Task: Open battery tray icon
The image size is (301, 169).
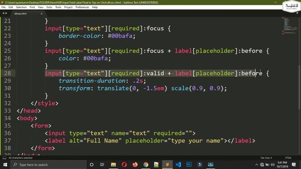Action: [x=267, y=165]
